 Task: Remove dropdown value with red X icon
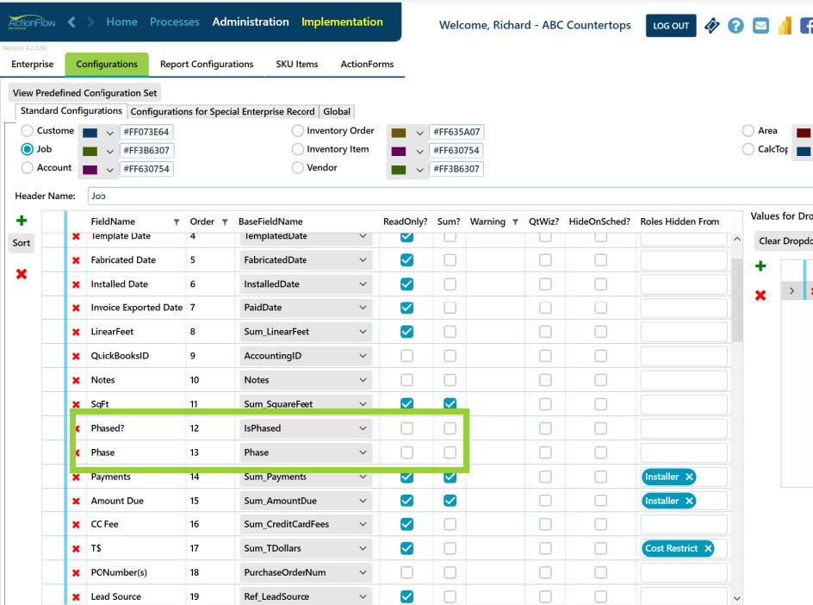(x=760, y=296)
